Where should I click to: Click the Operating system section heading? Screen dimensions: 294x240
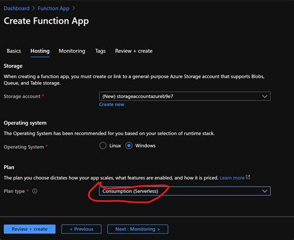click(x=25, y=123)
